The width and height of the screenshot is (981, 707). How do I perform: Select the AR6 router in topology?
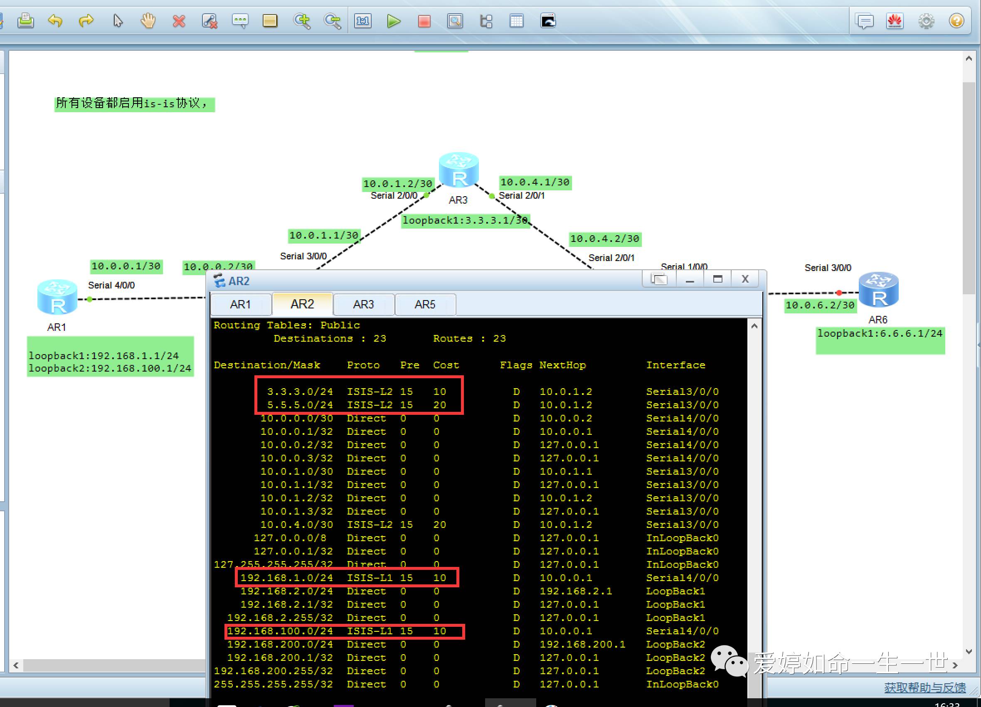pyautogui.click(x=878, y=290)
